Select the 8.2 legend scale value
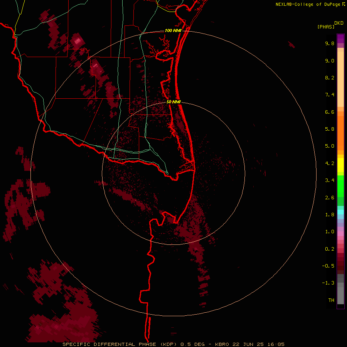The image size is (347, 347). click(x=330, y=77)
